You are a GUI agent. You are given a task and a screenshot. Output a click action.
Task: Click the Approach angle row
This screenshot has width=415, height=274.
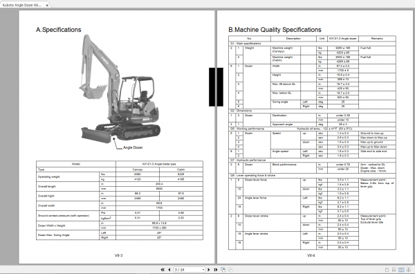[x=282, y=124]
